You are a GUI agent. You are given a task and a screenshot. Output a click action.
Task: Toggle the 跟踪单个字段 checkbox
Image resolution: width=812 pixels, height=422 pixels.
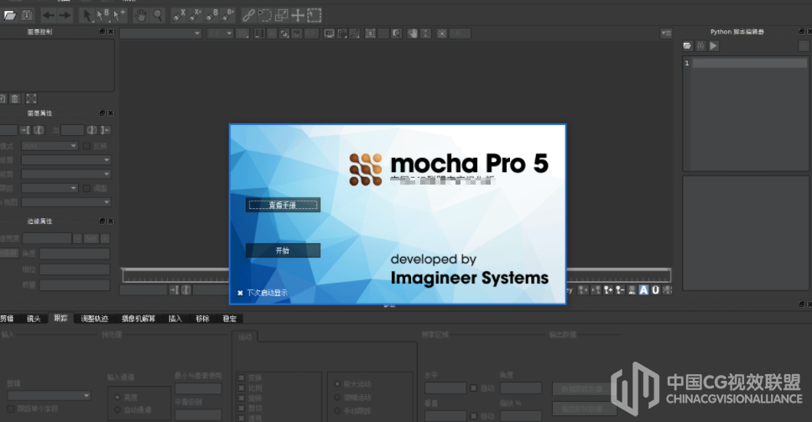pyautogui.click(x=10, y=409)
